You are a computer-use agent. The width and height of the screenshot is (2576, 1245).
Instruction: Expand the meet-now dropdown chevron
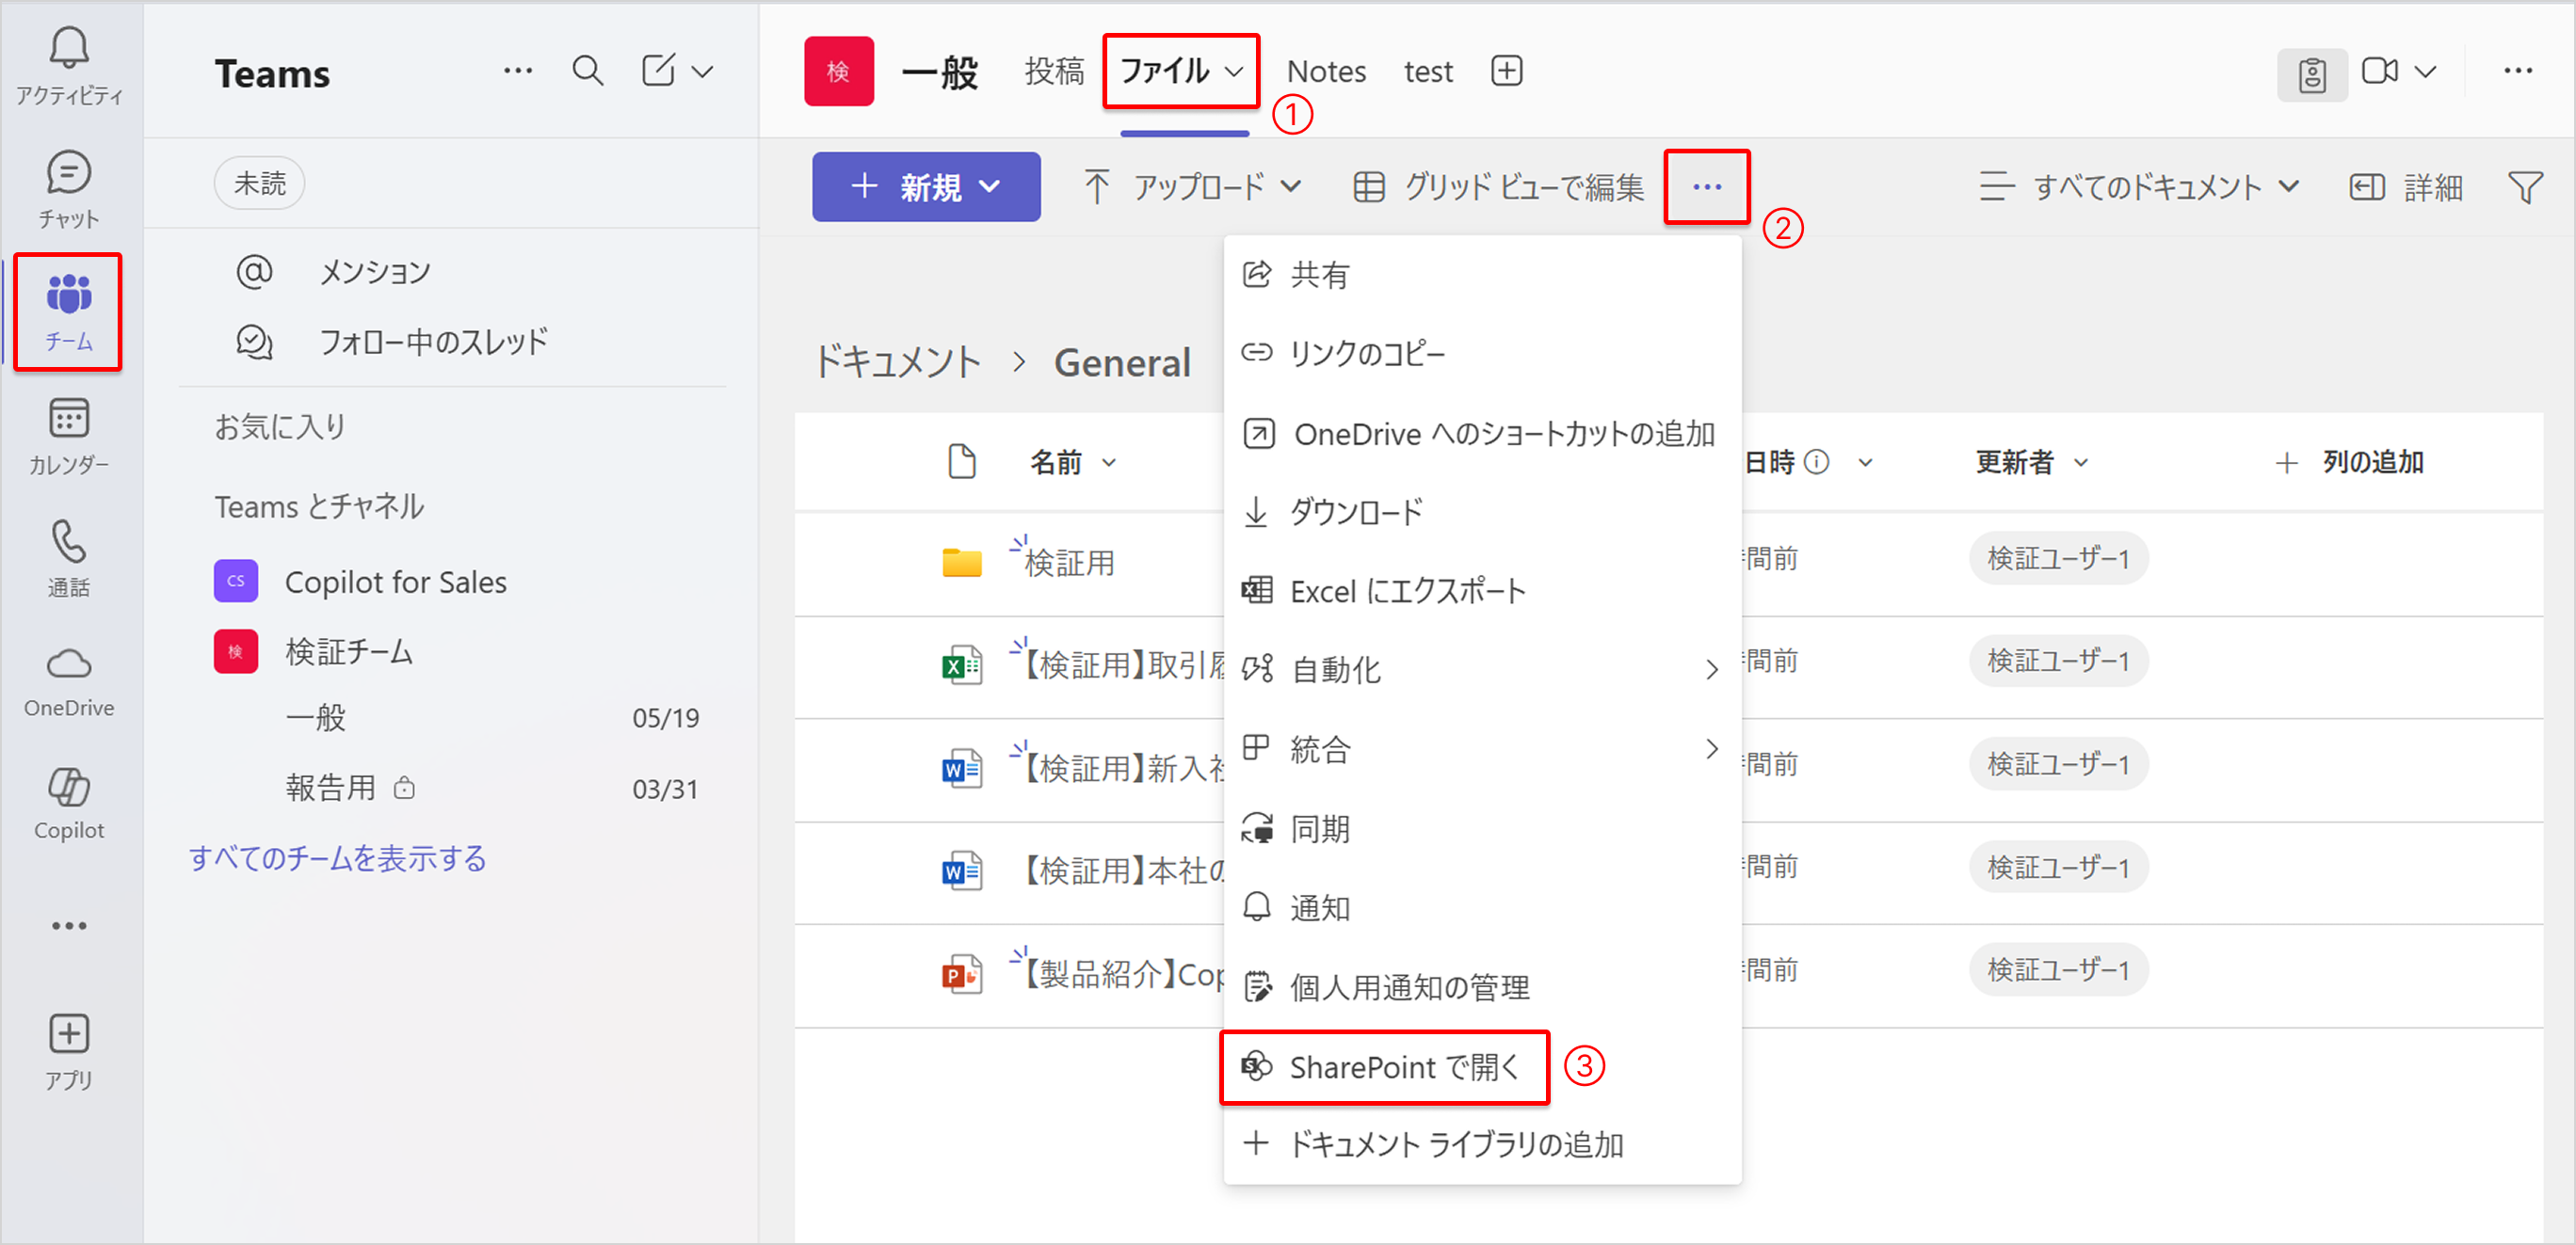point(2425,72)
